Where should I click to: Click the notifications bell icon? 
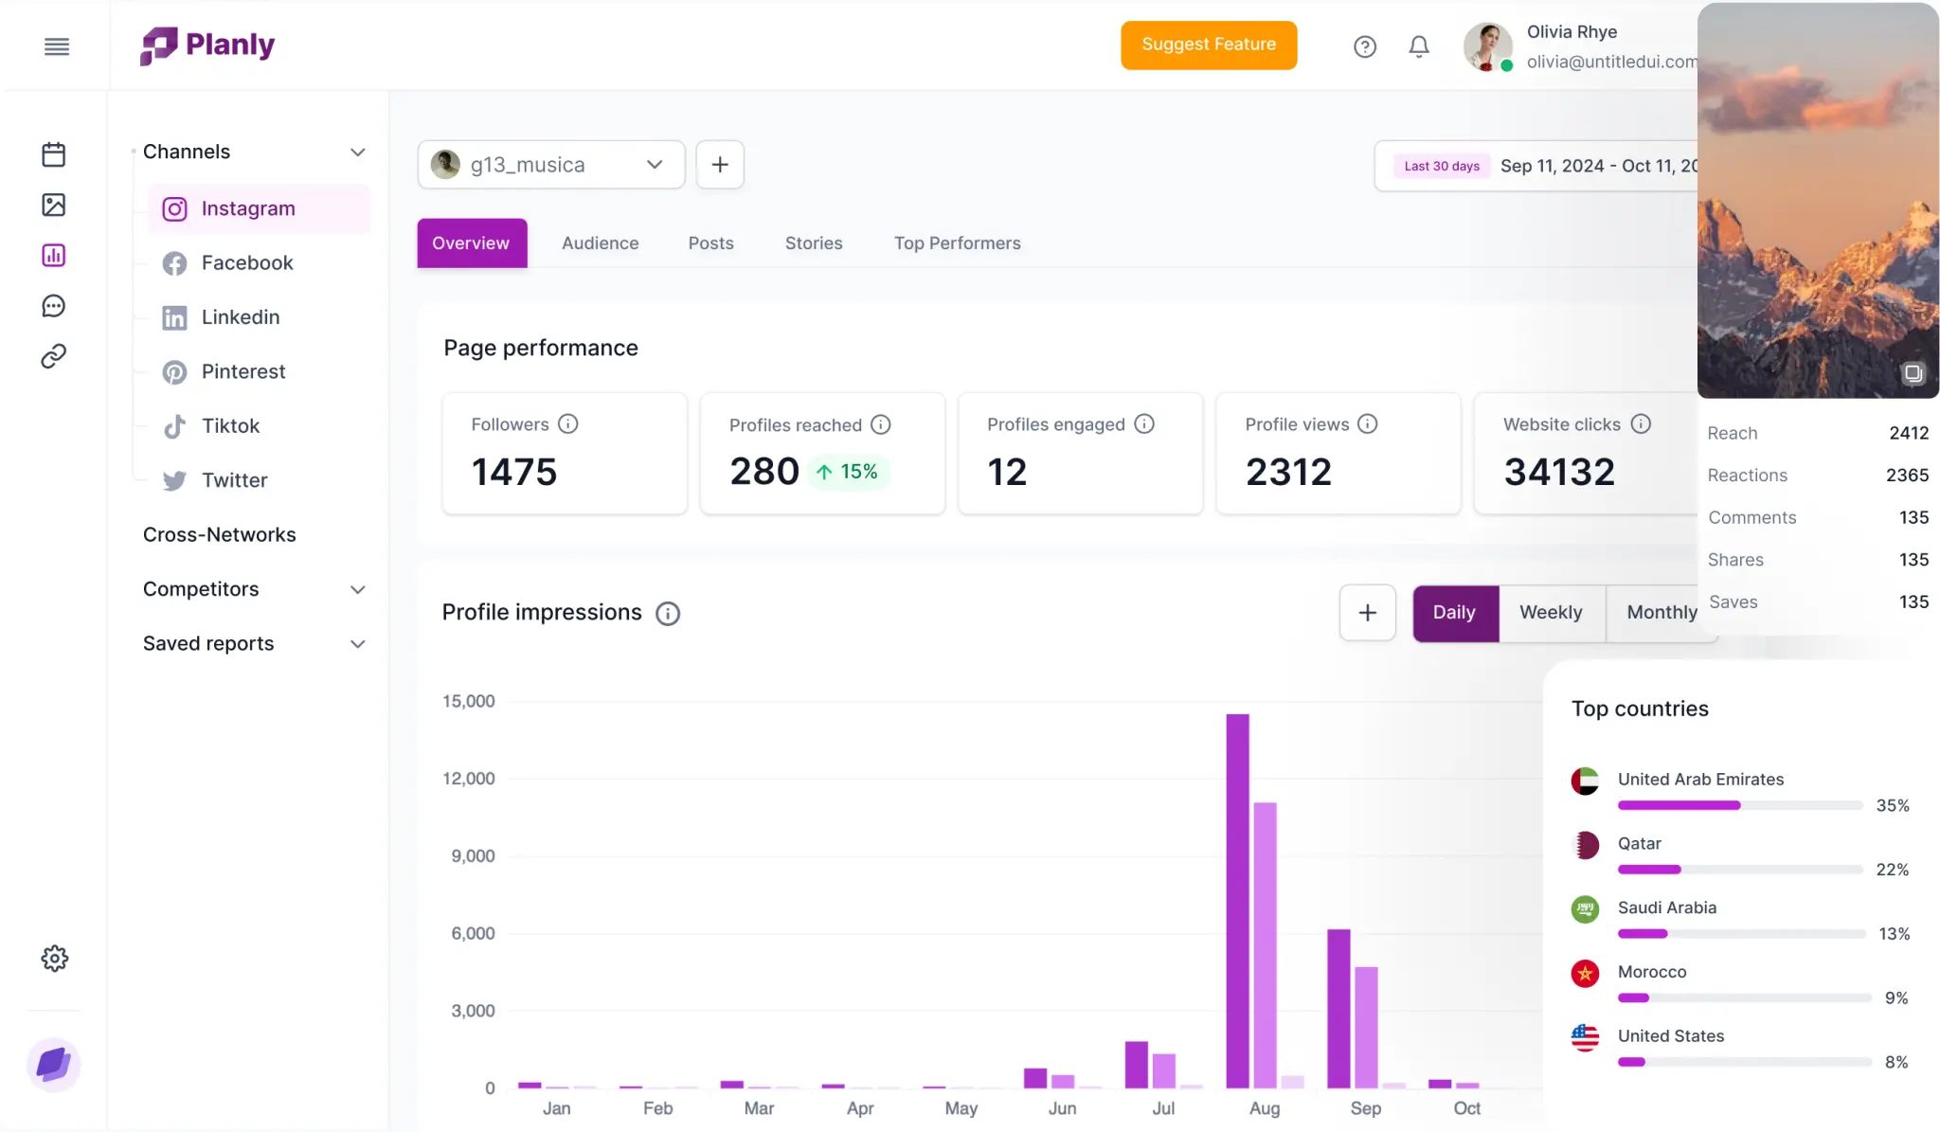1418,46
